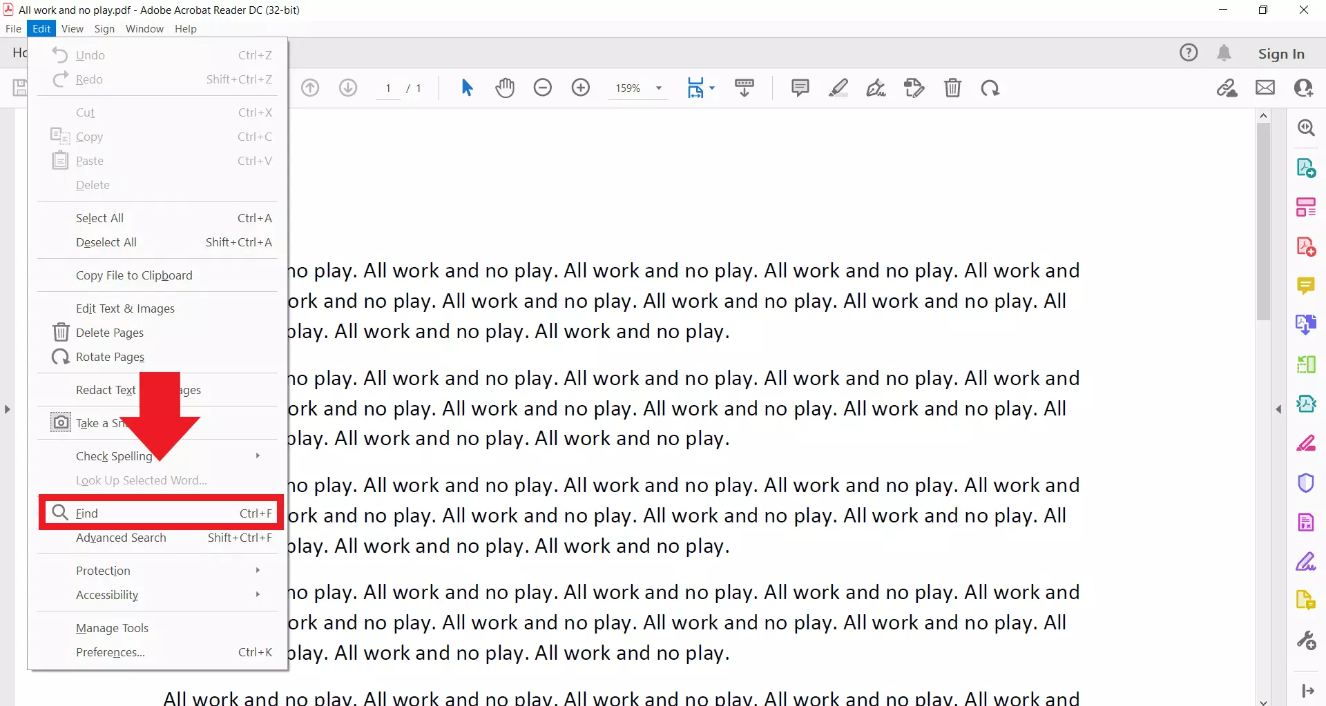Click the vertical scrollbar thumb
This screenshot has height=706, width=1326.
1263,221
